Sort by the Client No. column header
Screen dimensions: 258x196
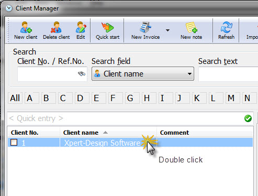click(x=33, y=133)
